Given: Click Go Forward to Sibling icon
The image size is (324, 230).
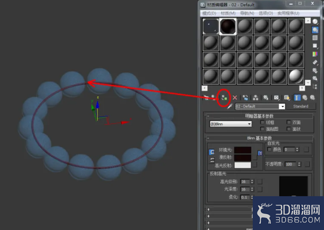Looking at the screenshot, I should [312, 98].
